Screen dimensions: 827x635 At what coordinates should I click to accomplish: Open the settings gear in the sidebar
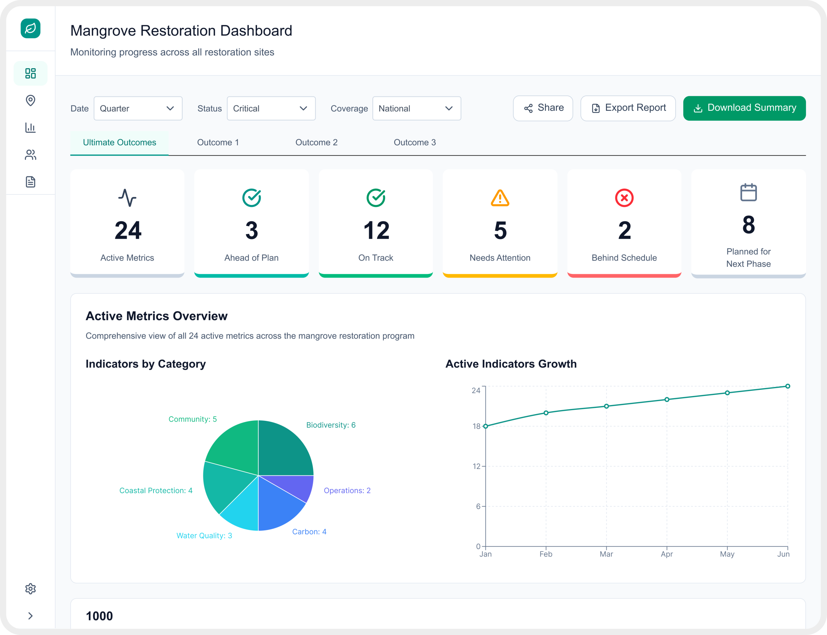coord(30,588)
